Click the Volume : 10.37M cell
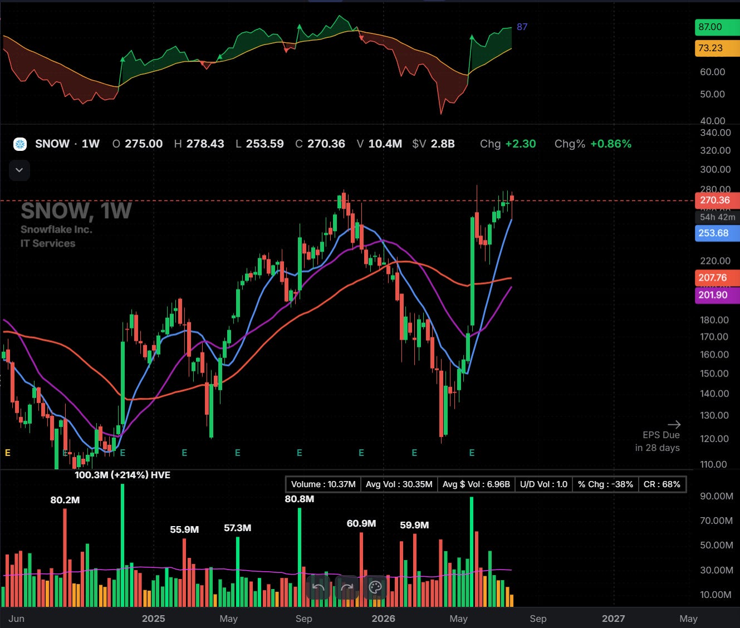 [324, 484]
